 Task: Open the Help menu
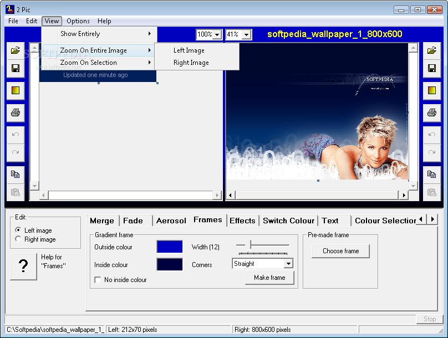[104, 21]
